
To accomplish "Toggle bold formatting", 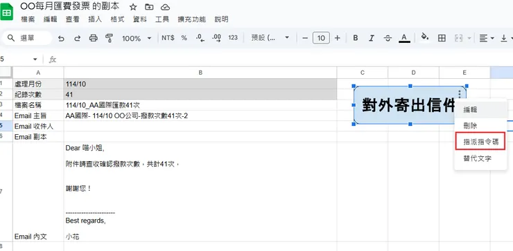I will tap(356, 38).
